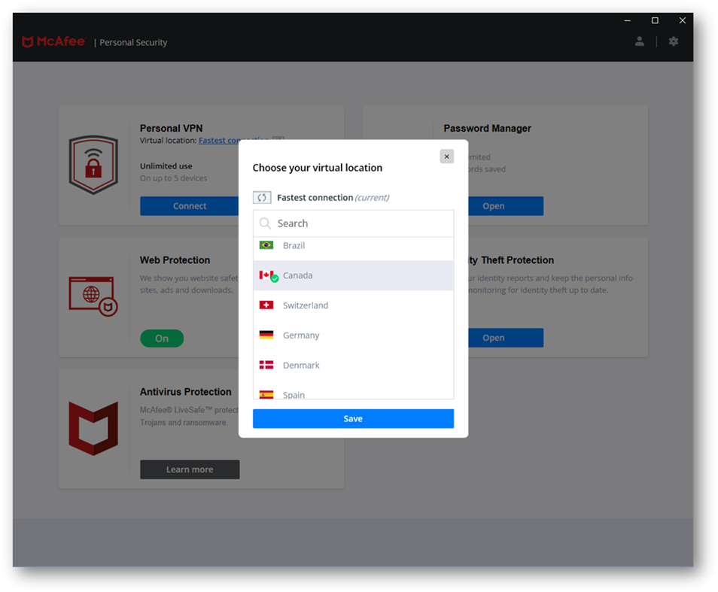Click the Switzerland flag icon
The image size is (718, 592).
tap(266, 305)
